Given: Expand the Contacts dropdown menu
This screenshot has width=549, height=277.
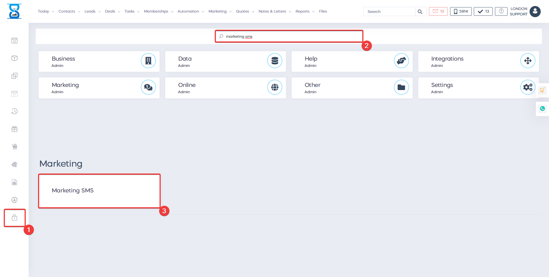Looking at the screenshot, I should [69, 11].
